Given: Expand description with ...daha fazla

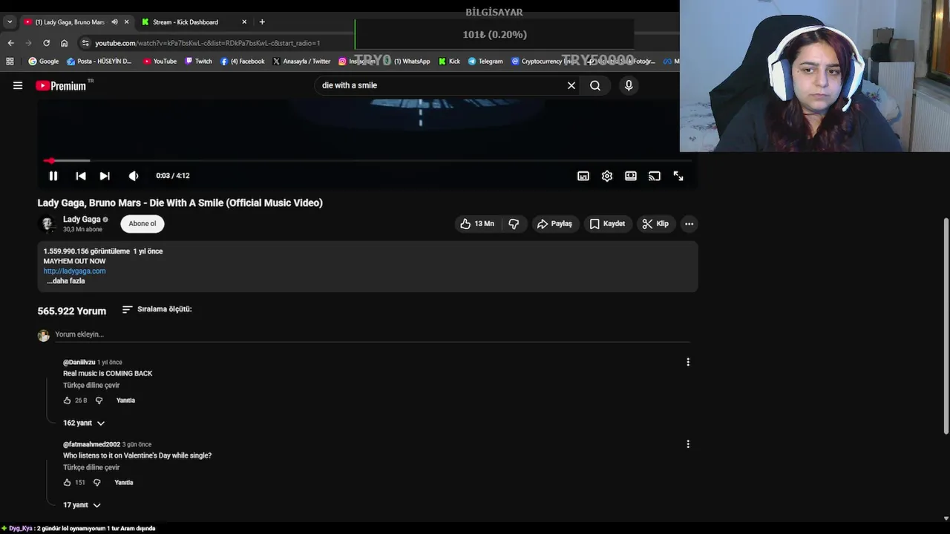Looking at the screenshot, I should click(66, 281).
